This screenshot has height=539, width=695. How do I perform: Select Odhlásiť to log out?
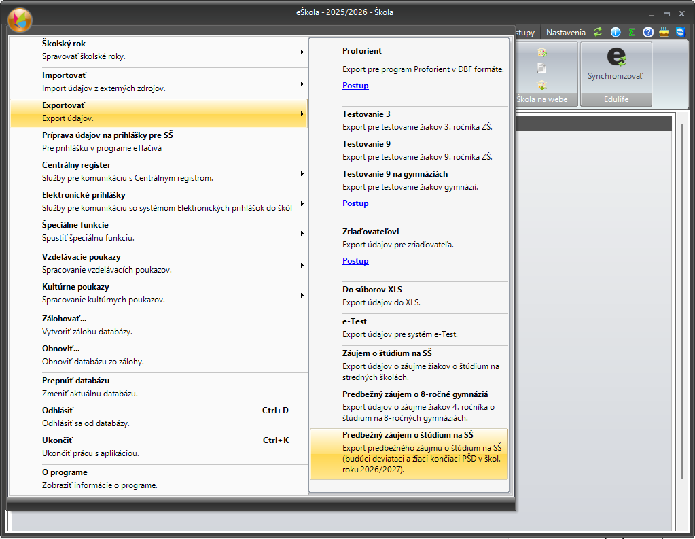click(158, 417)
